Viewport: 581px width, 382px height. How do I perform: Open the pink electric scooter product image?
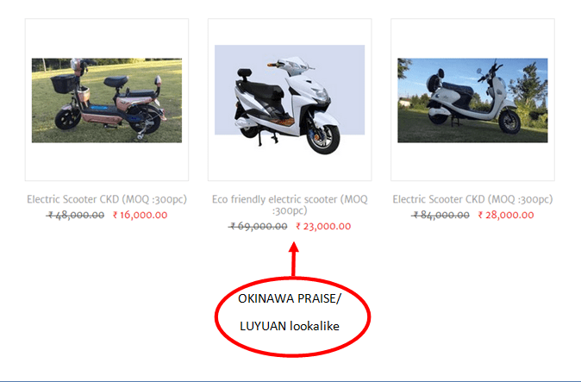(107, 100)
